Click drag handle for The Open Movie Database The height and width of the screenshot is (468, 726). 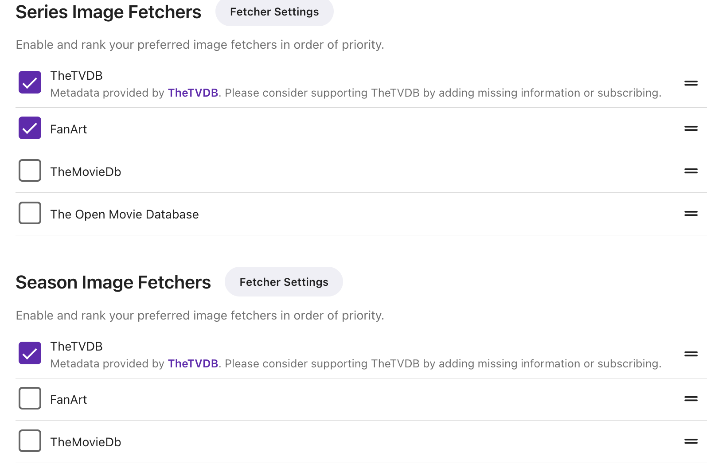coord(691,214)
